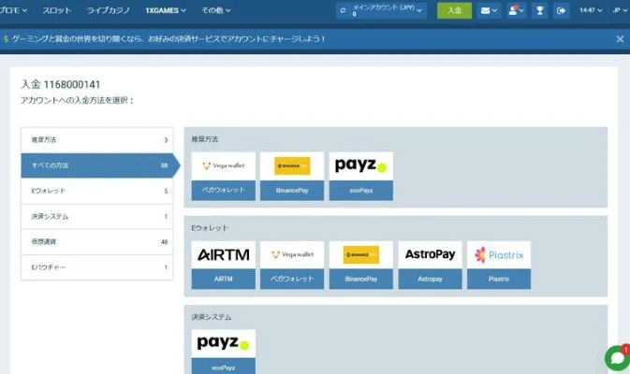The height and width of the screenshot is (374, 630).
Task: Select Vega wallet logo in recommended methods
Action: click(224, 165)
